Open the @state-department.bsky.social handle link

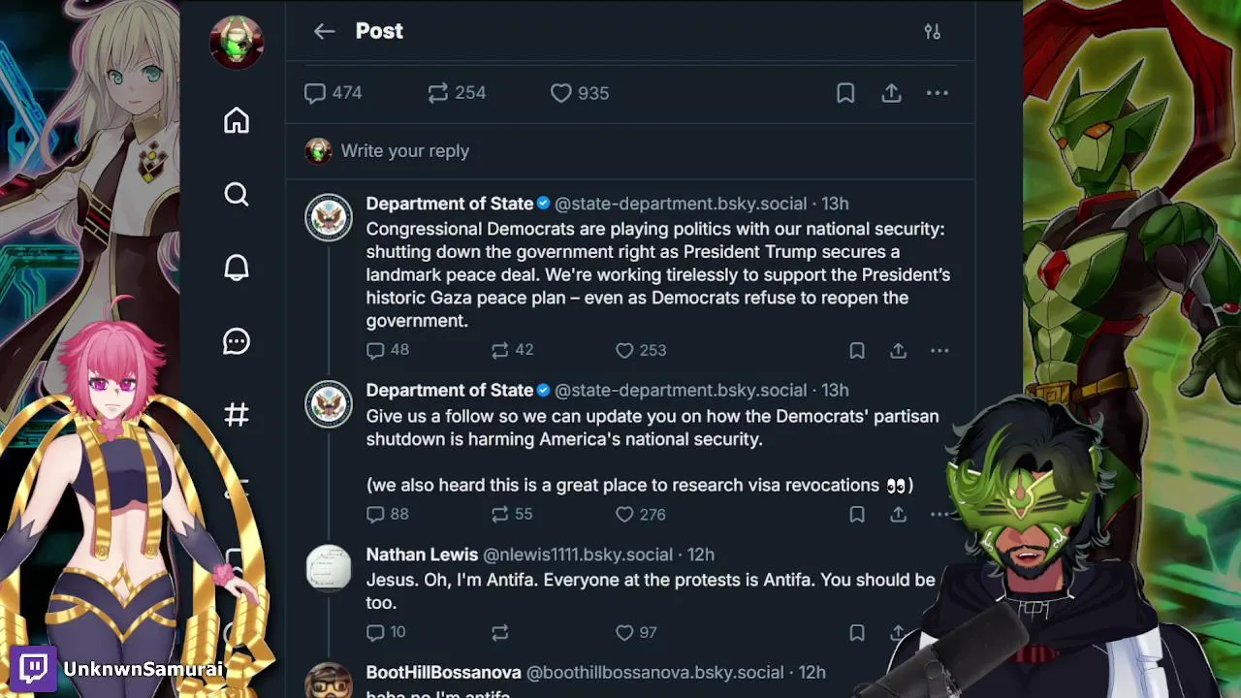pos(680,204)
